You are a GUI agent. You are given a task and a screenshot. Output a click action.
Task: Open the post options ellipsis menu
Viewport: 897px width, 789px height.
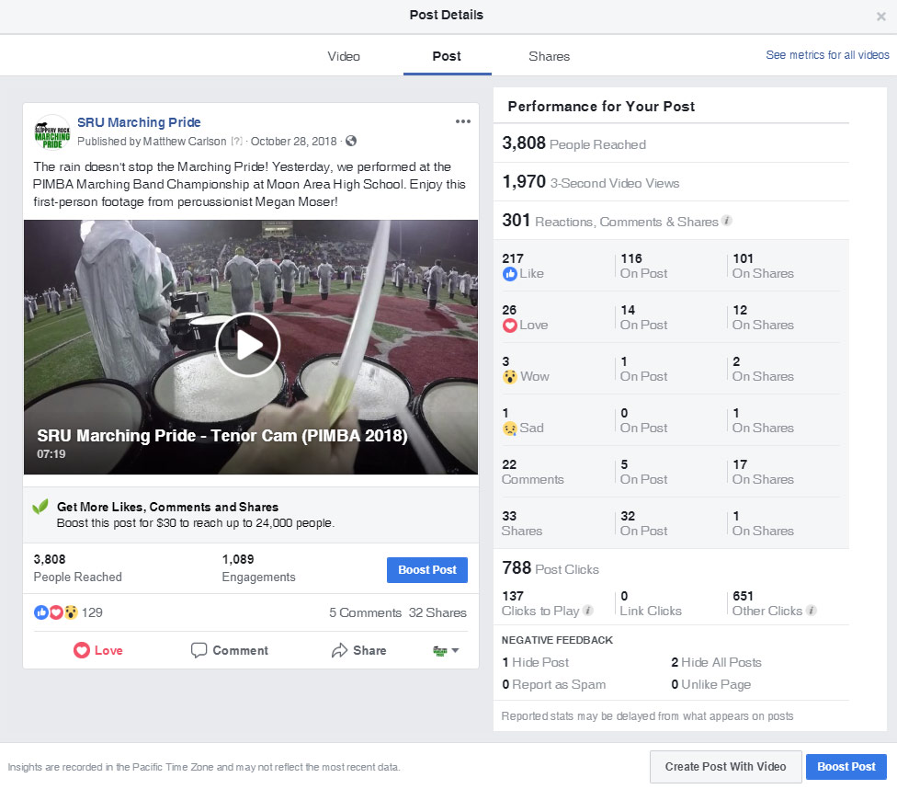click(x=463, y=122)
